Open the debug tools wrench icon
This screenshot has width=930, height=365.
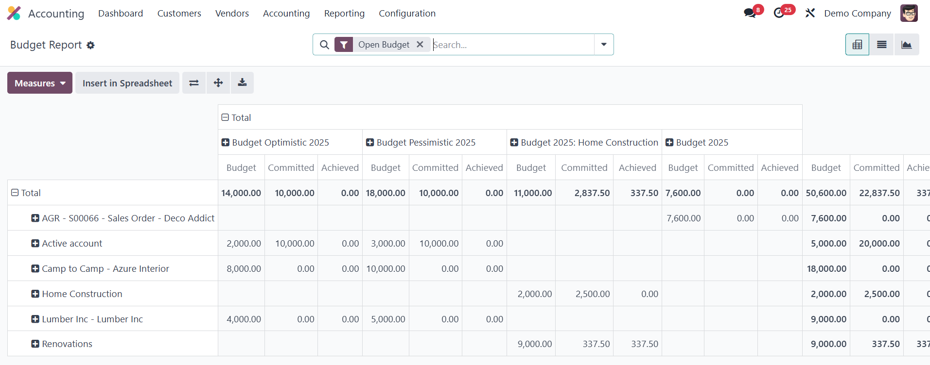tap(810, 13)
